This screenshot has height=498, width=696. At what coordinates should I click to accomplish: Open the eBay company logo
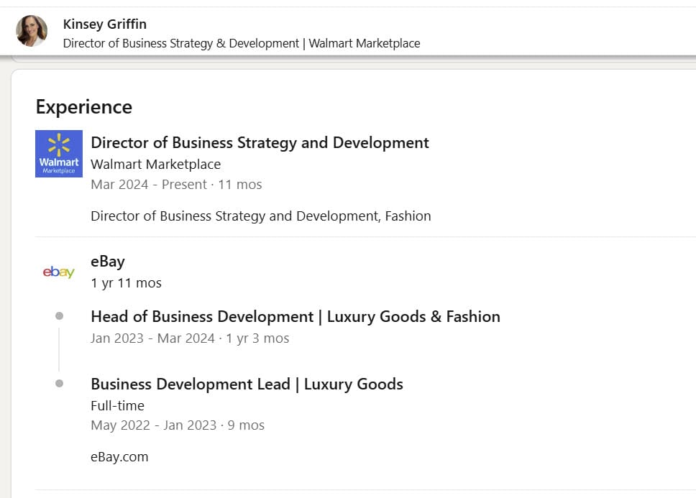(58, 272)
